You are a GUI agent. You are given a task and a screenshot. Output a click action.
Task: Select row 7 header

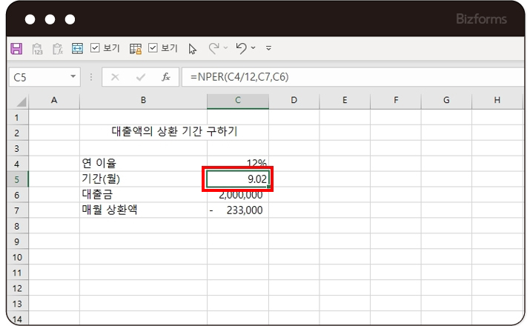click(x=17, y=210)
